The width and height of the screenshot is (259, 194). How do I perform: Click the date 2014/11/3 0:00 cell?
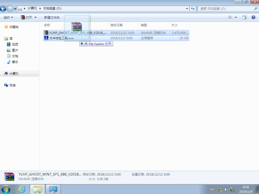click(121, 38)
